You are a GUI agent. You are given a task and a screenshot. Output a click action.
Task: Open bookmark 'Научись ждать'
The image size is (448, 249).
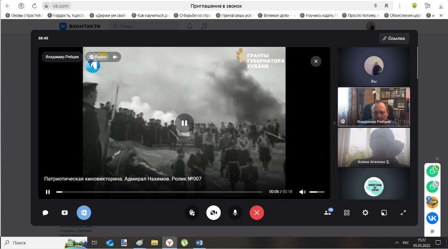319,15
